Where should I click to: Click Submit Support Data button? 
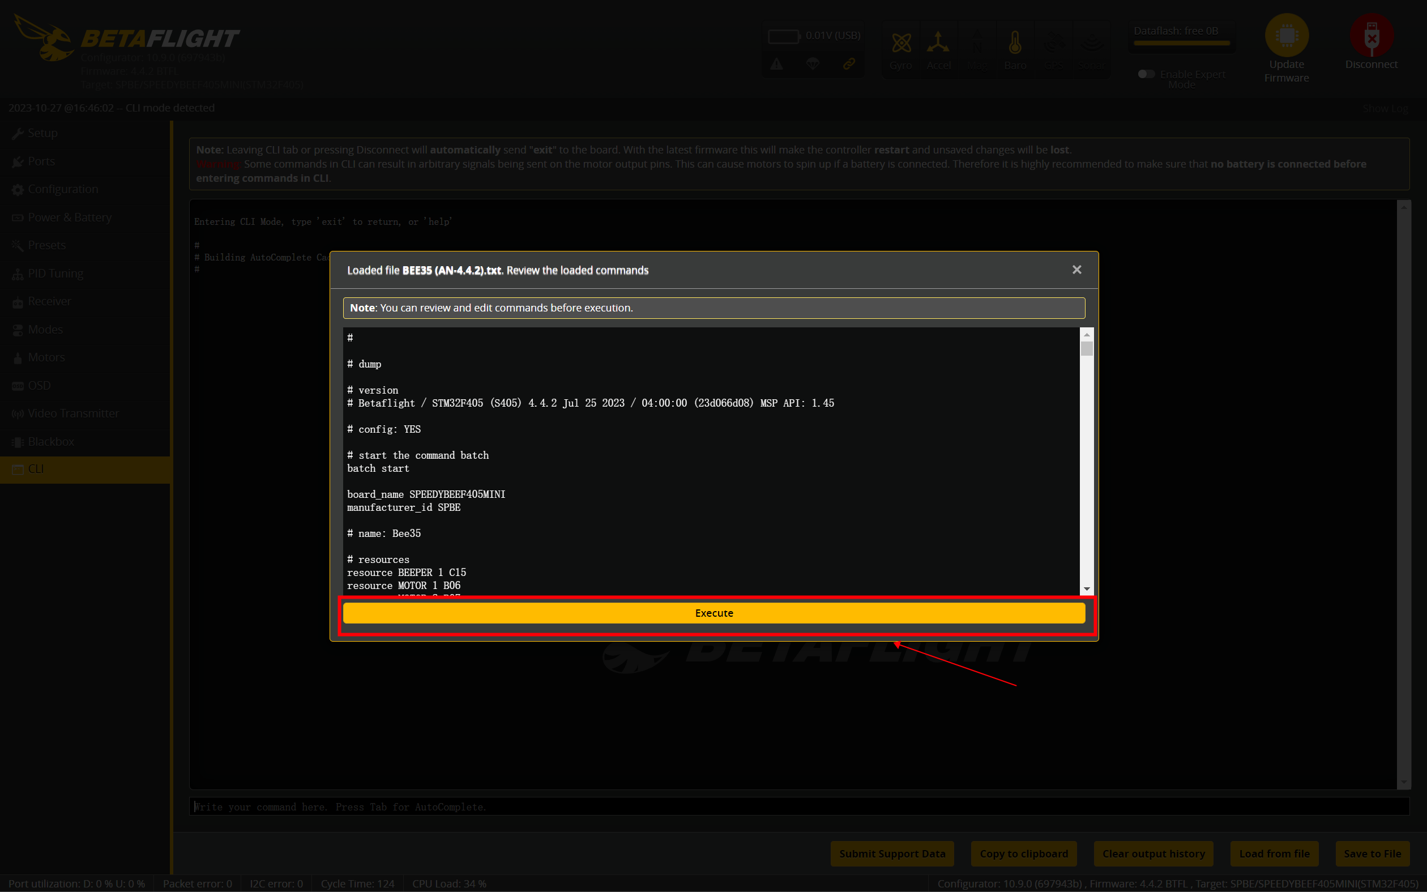pos(892,853)
